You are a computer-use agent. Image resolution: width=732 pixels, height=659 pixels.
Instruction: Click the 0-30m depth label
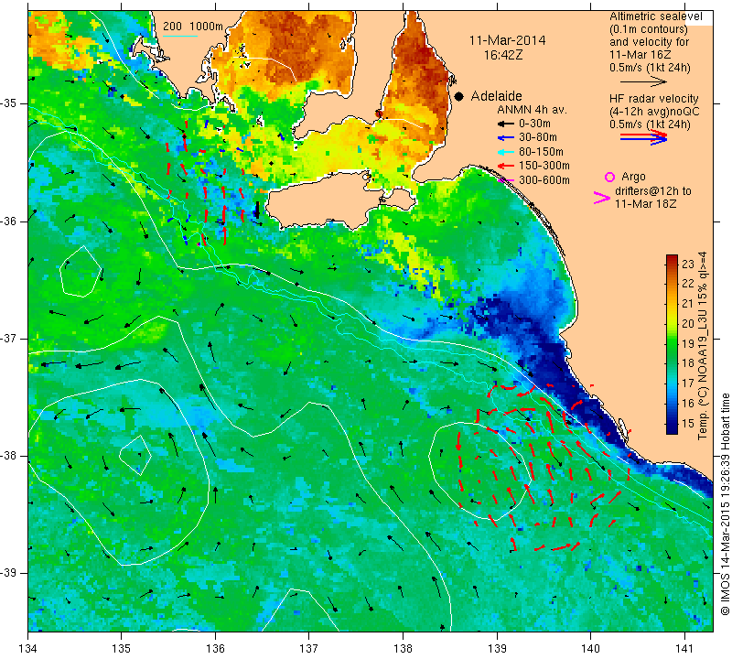click(535, 124)
